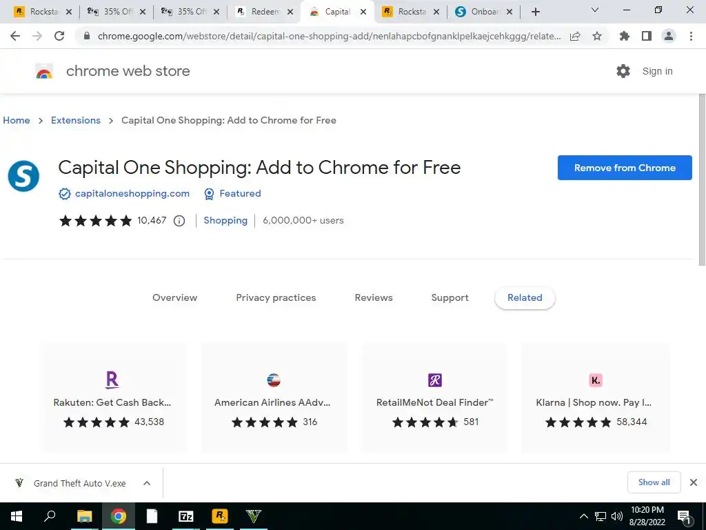This screenshot has height=530, width=706.
Task: Click the Rakuten extension icon
Action: (112, 380)
